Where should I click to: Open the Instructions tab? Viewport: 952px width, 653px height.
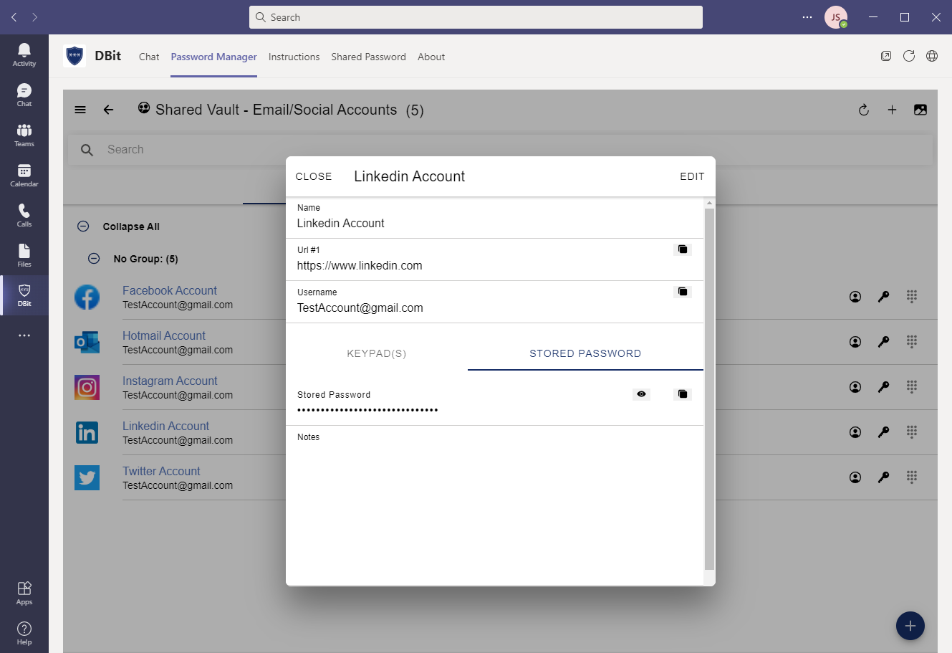(294, 57)
